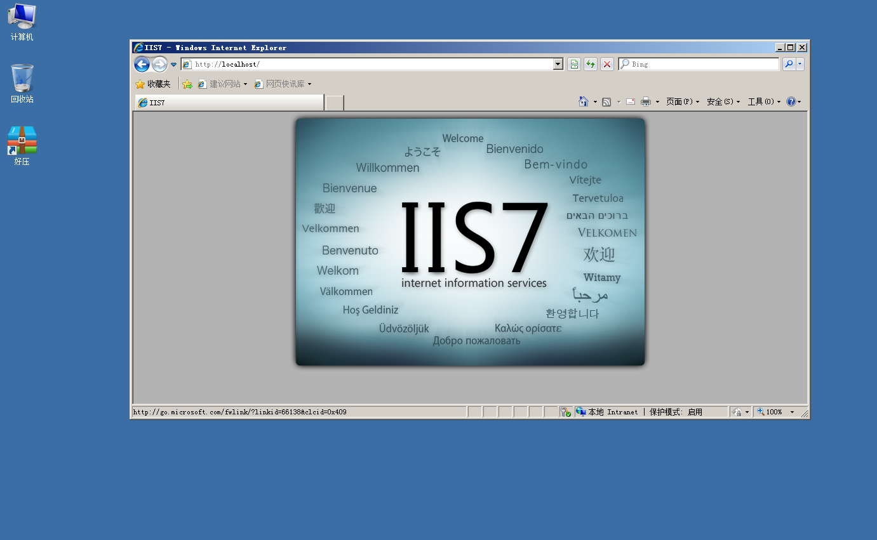Select the 好压 archive tool desktop shortcut
Image resolution: width=877 pixels, height=540 pixels.
coord(22,146)
